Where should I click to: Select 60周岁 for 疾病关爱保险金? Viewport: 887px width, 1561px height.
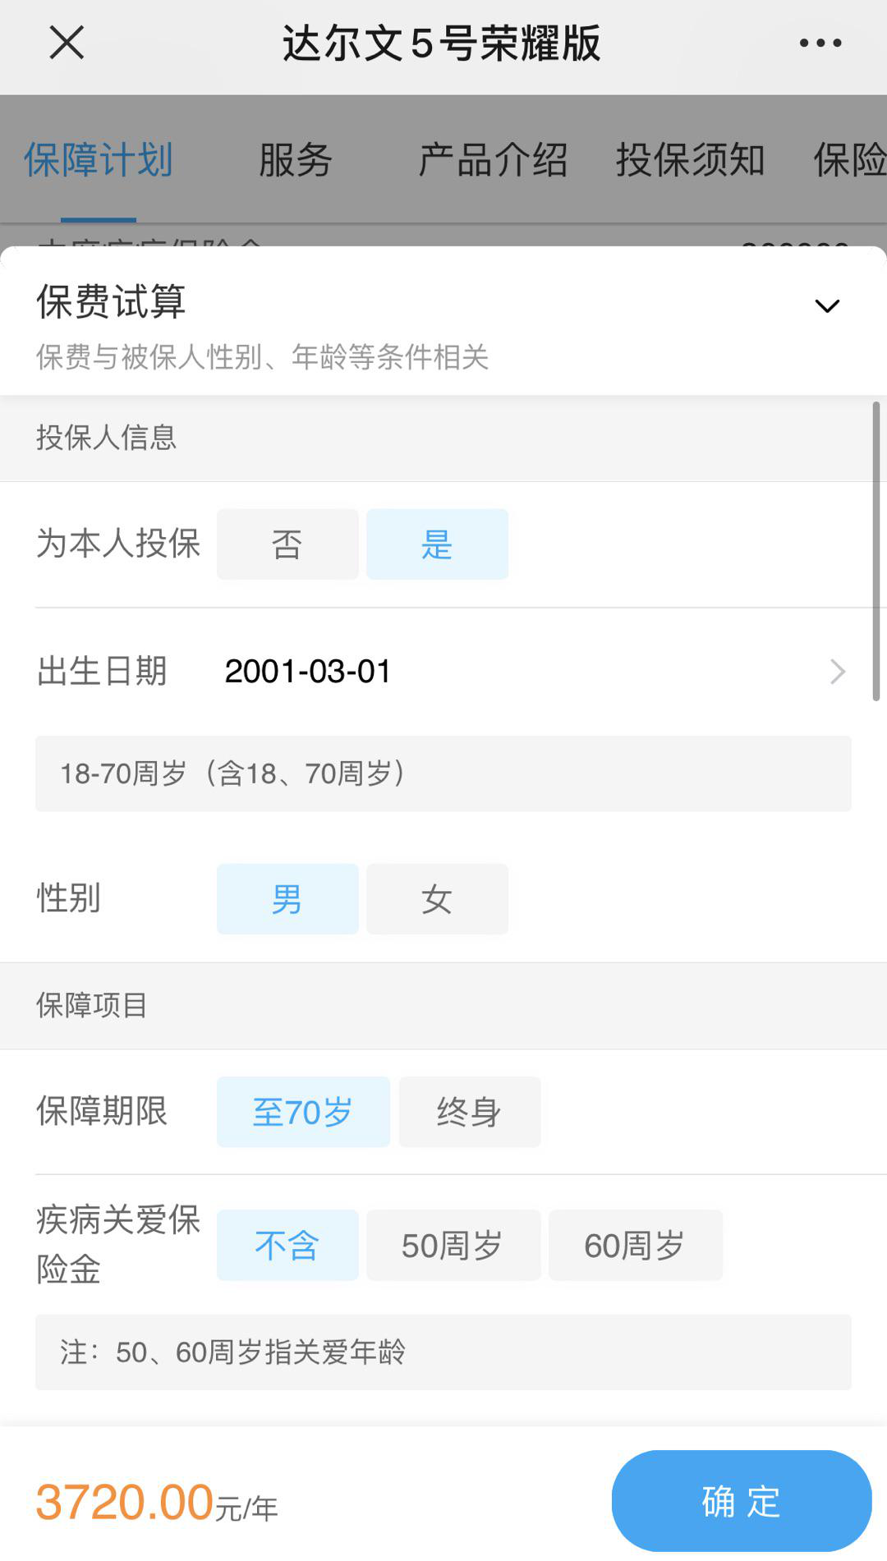click(x=635, y=1245)
